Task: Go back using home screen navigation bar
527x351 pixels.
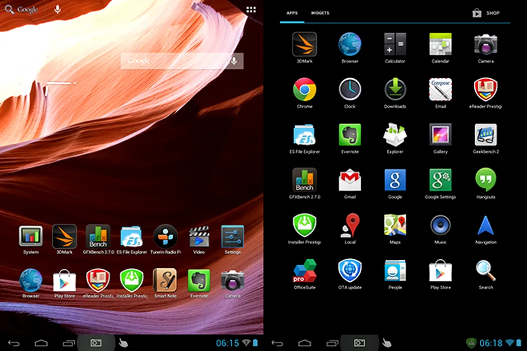Action: click(x=14, y=343)
